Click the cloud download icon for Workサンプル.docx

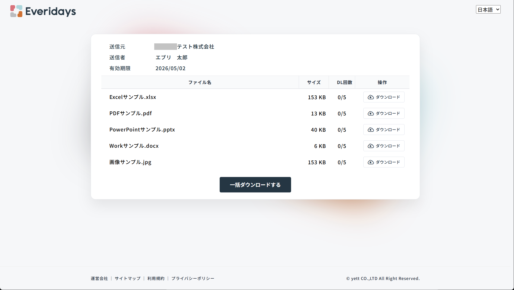371,146
